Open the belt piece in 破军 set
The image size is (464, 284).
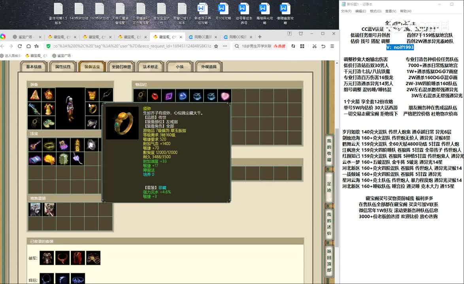tap(93, 258)
